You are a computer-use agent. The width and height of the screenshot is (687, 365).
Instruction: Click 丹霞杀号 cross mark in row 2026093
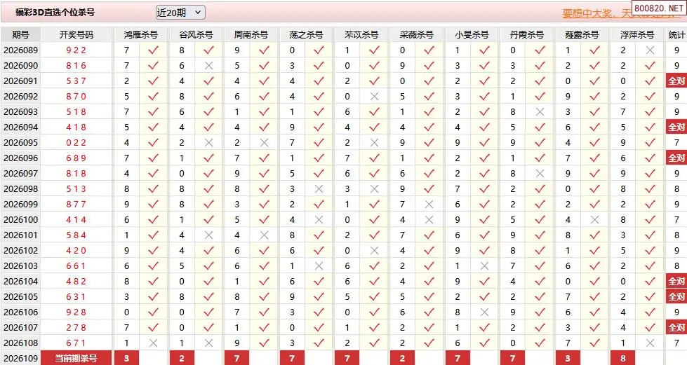(540, 112)
